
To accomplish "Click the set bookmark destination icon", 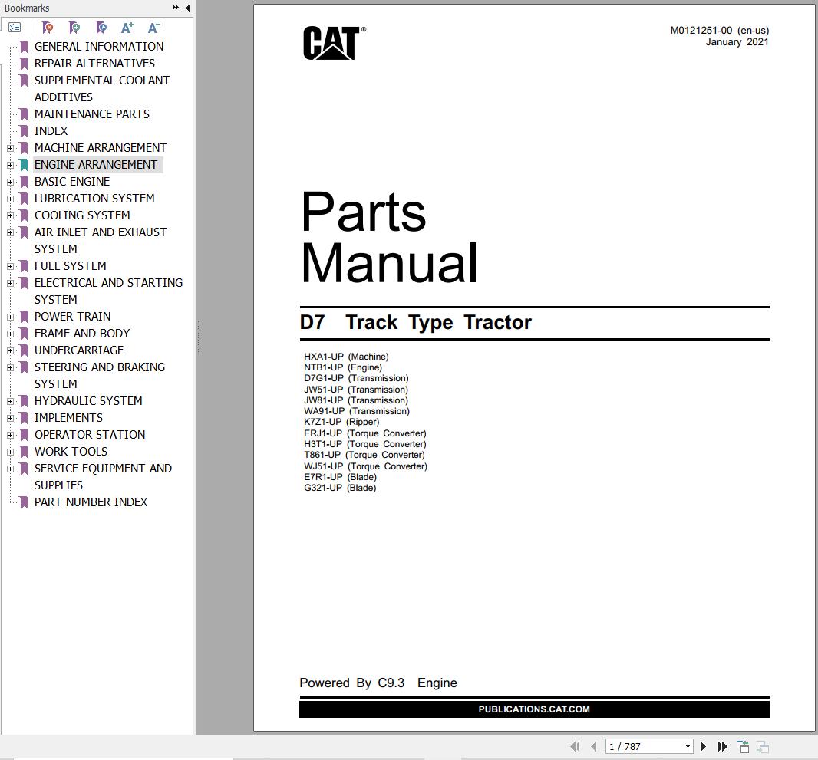I will click(101, 27).
